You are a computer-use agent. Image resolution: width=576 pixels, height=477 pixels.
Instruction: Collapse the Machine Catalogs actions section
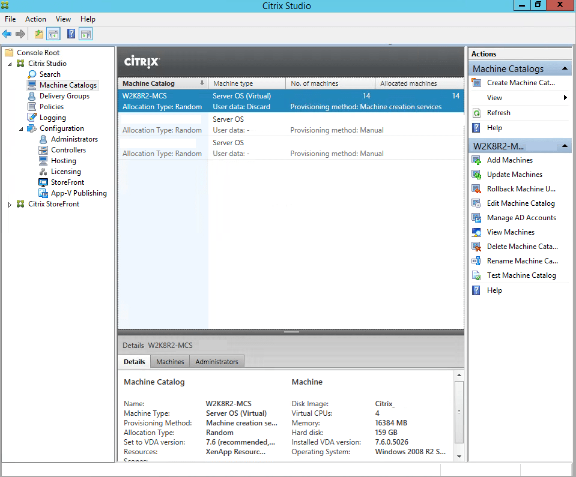pos(565,68)
